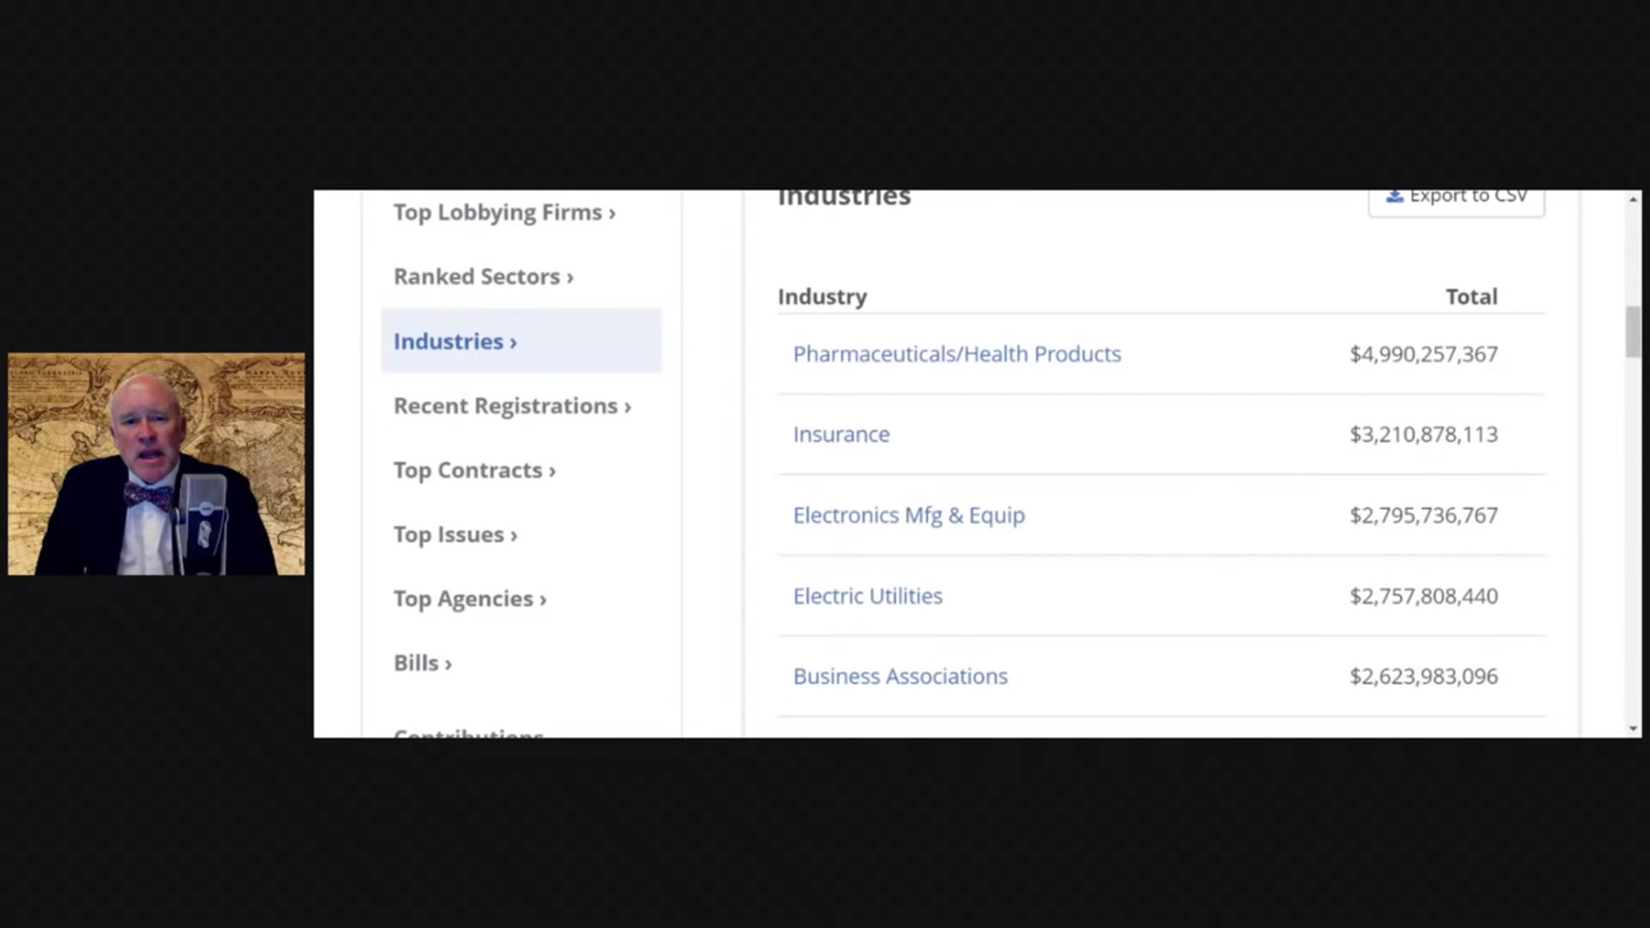This screenshot has width=1650, height=928.
Task: Open the Insurance industry link
Action: click(841, 435)
